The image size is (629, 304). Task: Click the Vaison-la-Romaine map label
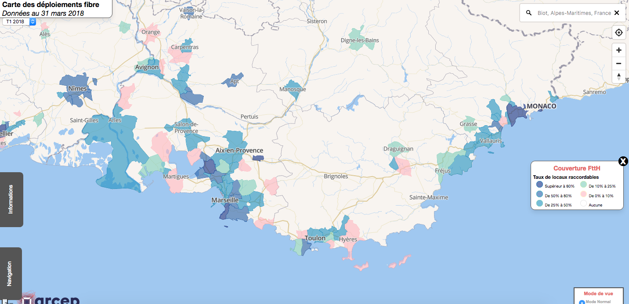click(x=192, y=13)
